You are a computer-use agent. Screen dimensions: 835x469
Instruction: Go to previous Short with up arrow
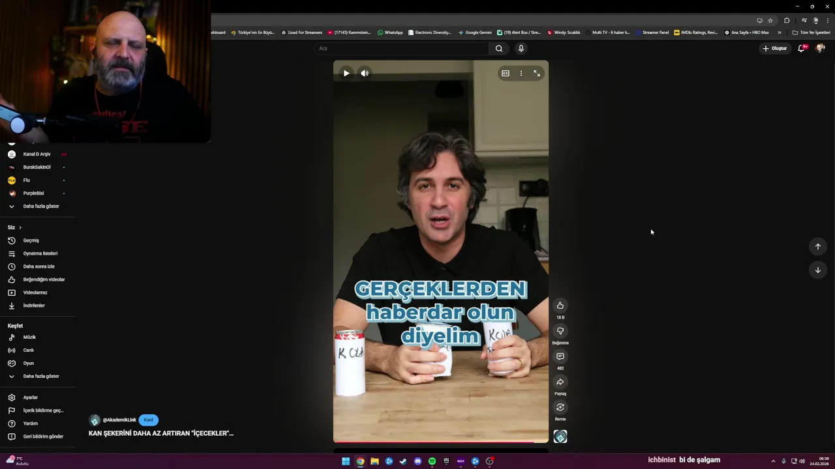click(x=818, y=246)
